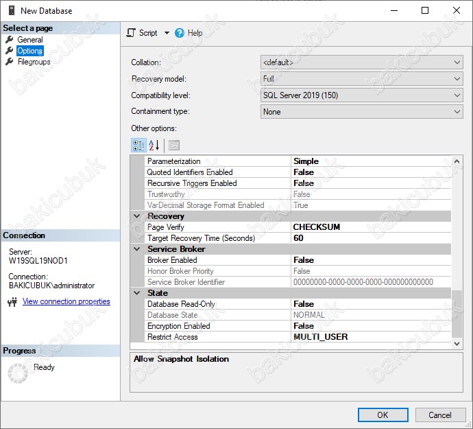Click scrollbar up arrow in options grid
The image size is (473, 429).
457,161
